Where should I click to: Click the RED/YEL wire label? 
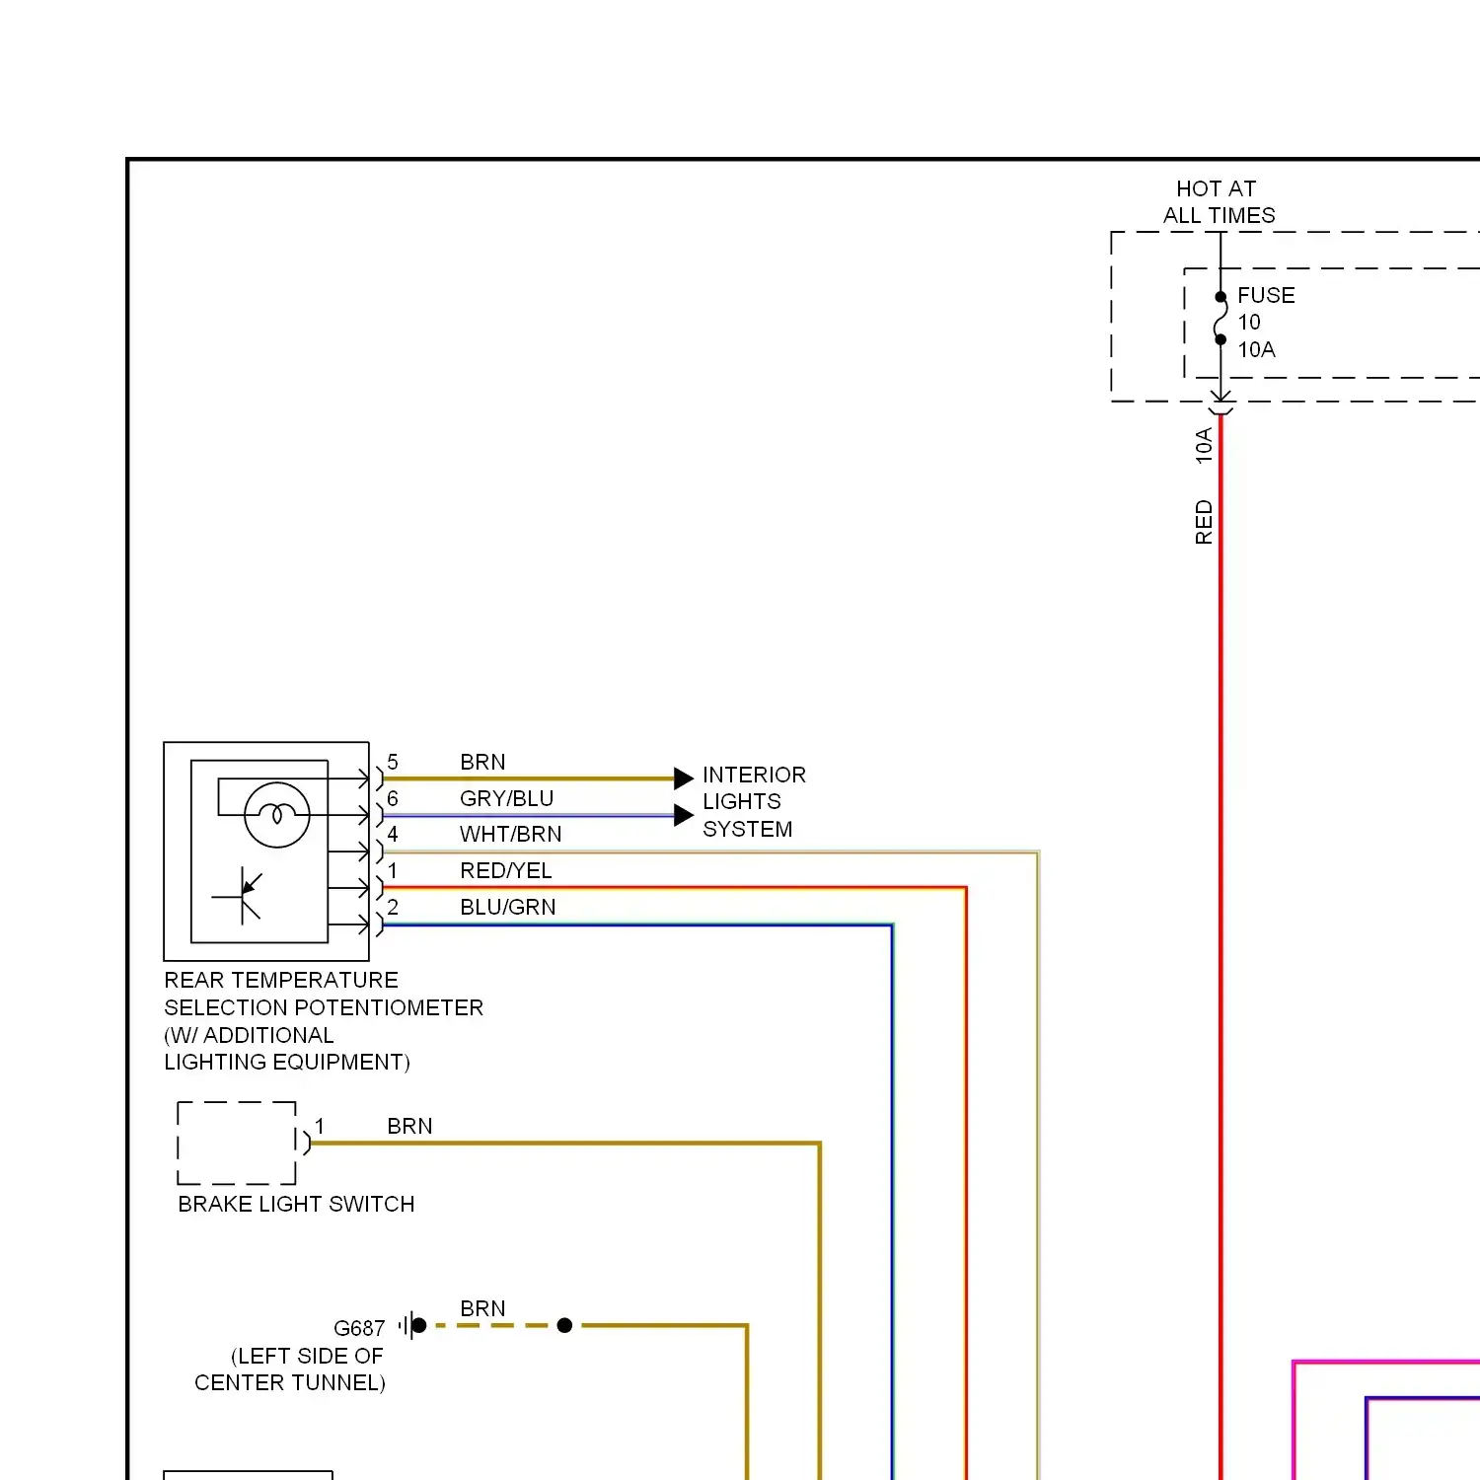[x=505, y=870]
